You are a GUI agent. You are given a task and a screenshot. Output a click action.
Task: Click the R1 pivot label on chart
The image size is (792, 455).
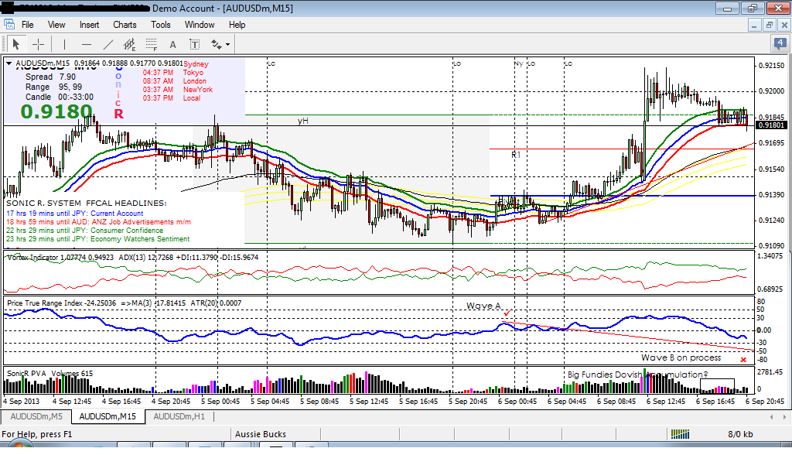516,155
